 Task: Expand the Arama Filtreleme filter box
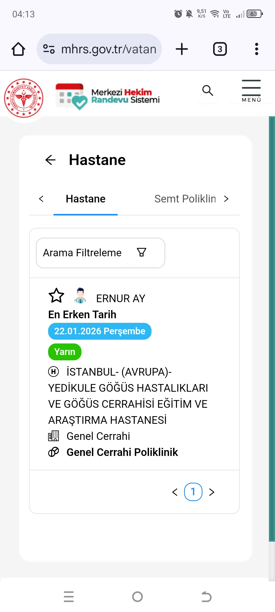[x=101, y=253]
